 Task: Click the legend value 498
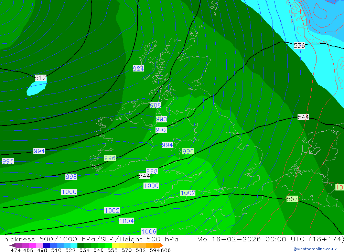(x=42, y=250)
